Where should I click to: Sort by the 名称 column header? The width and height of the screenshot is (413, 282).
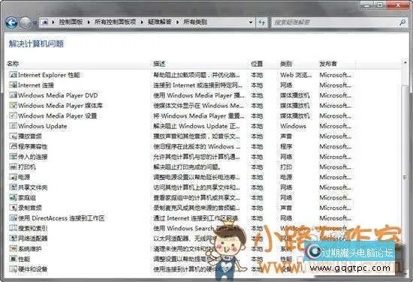pos(13,64)
